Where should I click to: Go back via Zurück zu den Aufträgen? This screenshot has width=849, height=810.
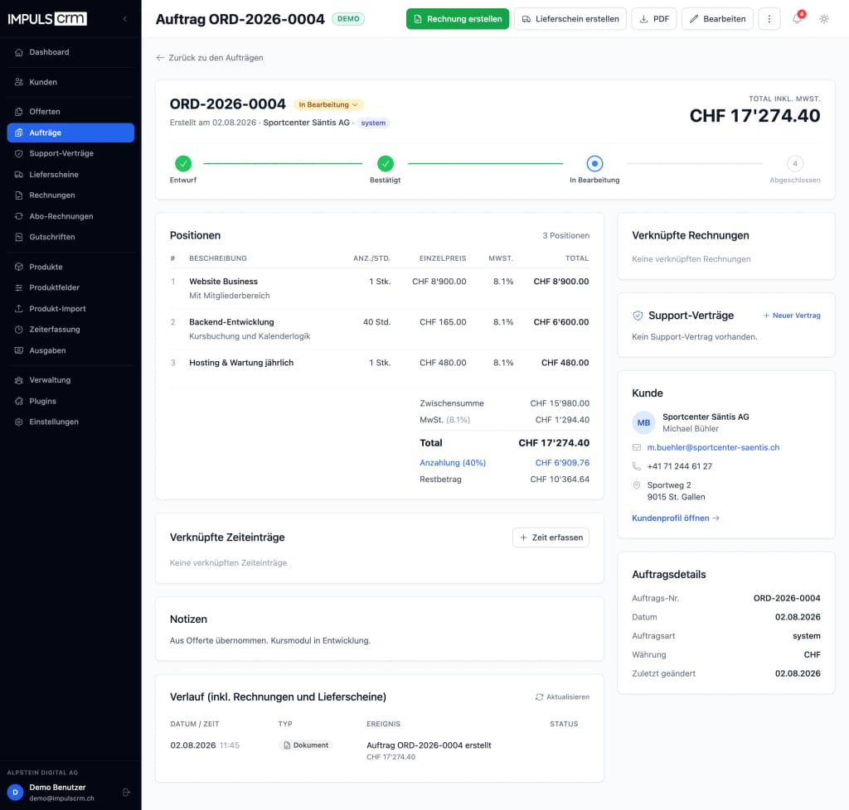pos(210,58)
